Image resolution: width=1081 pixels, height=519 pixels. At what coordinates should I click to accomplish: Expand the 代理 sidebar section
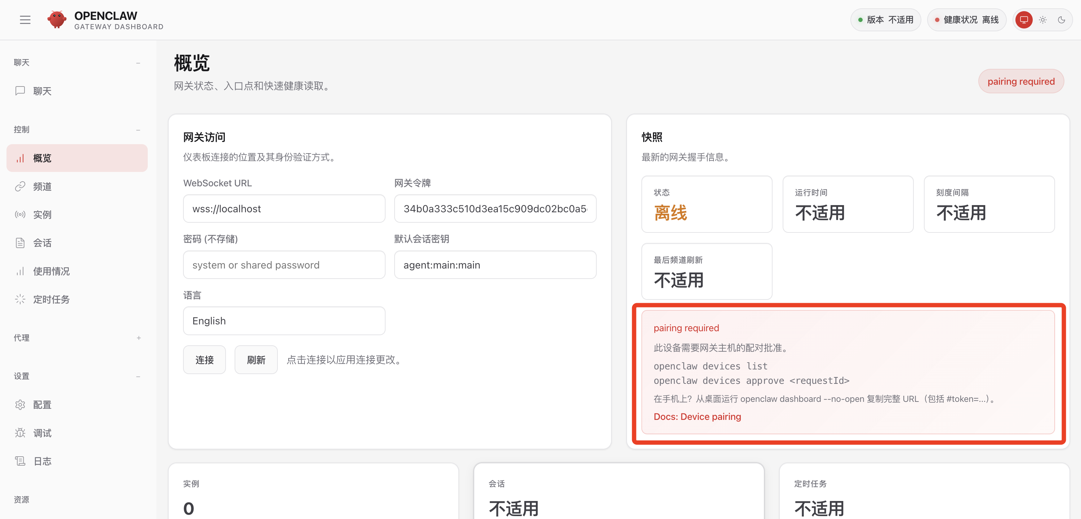[x=138, y=338]
